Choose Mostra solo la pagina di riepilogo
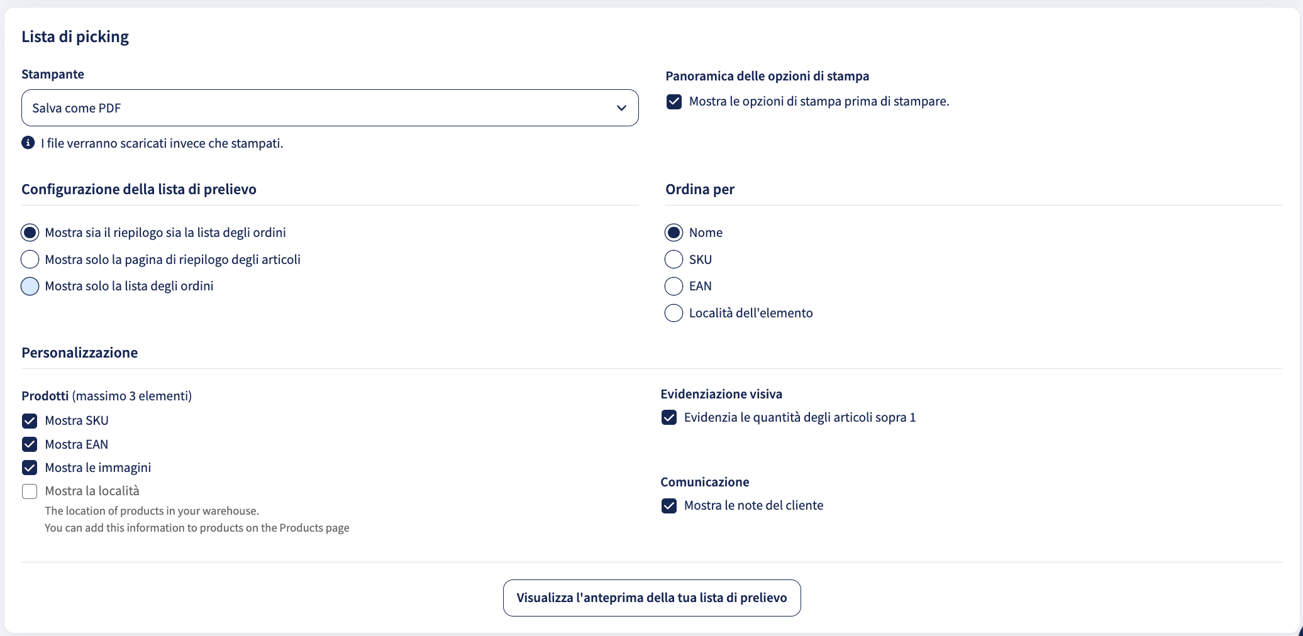Viewport: 1303px width, 636px height. pyautogui.click(x=30, y=260)
